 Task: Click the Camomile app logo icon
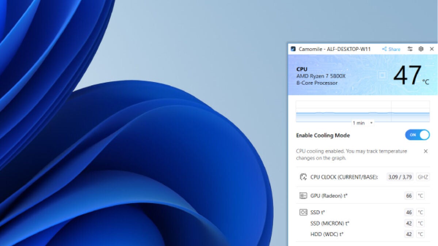293,49
